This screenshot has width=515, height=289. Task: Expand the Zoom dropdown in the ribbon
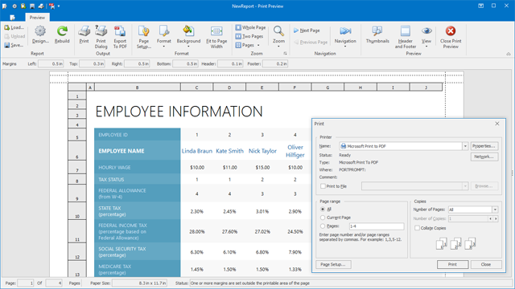[x=278, y=47]
